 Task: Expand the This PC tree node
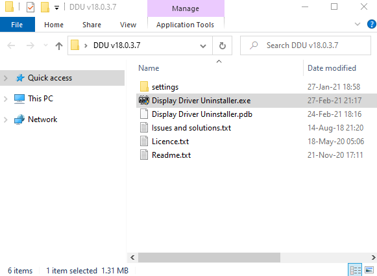click(6, 99)
